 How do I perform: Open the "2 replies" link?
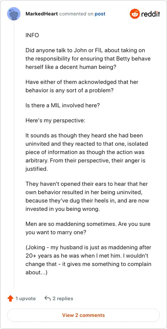coord(63,299)
